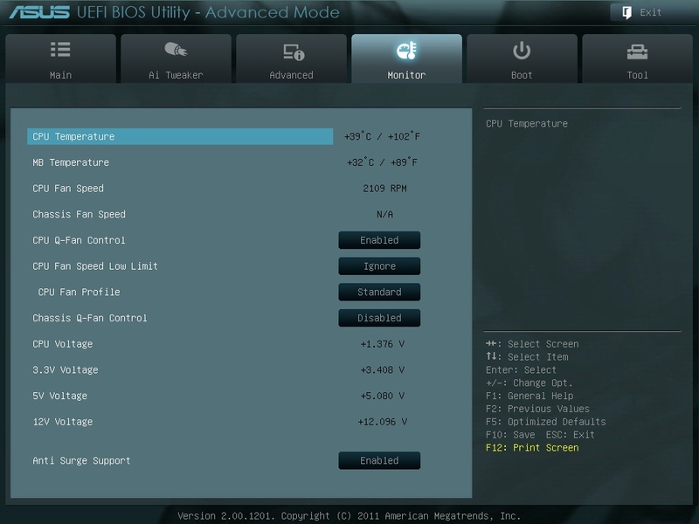
Task: Select the CPU Voltage item
Action: click(62, 344)
